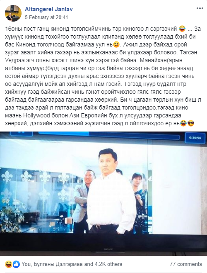
Task: Click the "5 February at 20:41" timestamp
Action: 46,17
